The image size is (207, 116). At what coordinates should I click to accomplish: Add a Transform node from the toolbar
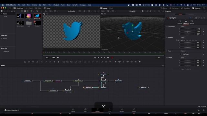(80, 62)
